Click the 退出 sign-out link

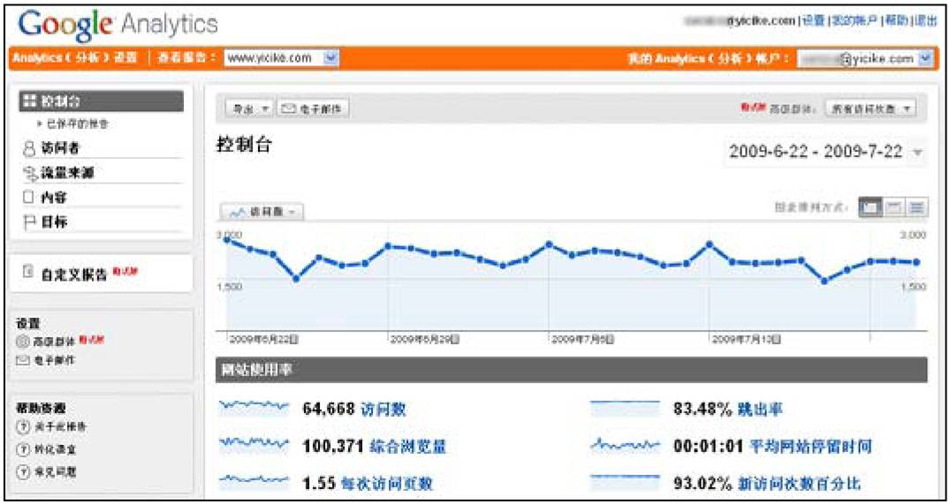pyautogui.click(x=926, y=20)
